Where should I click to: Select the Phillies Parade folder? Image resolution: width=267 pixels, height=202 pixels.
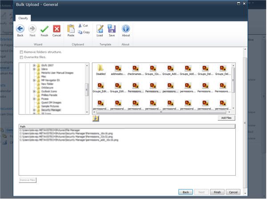click(x=49, y=95)
